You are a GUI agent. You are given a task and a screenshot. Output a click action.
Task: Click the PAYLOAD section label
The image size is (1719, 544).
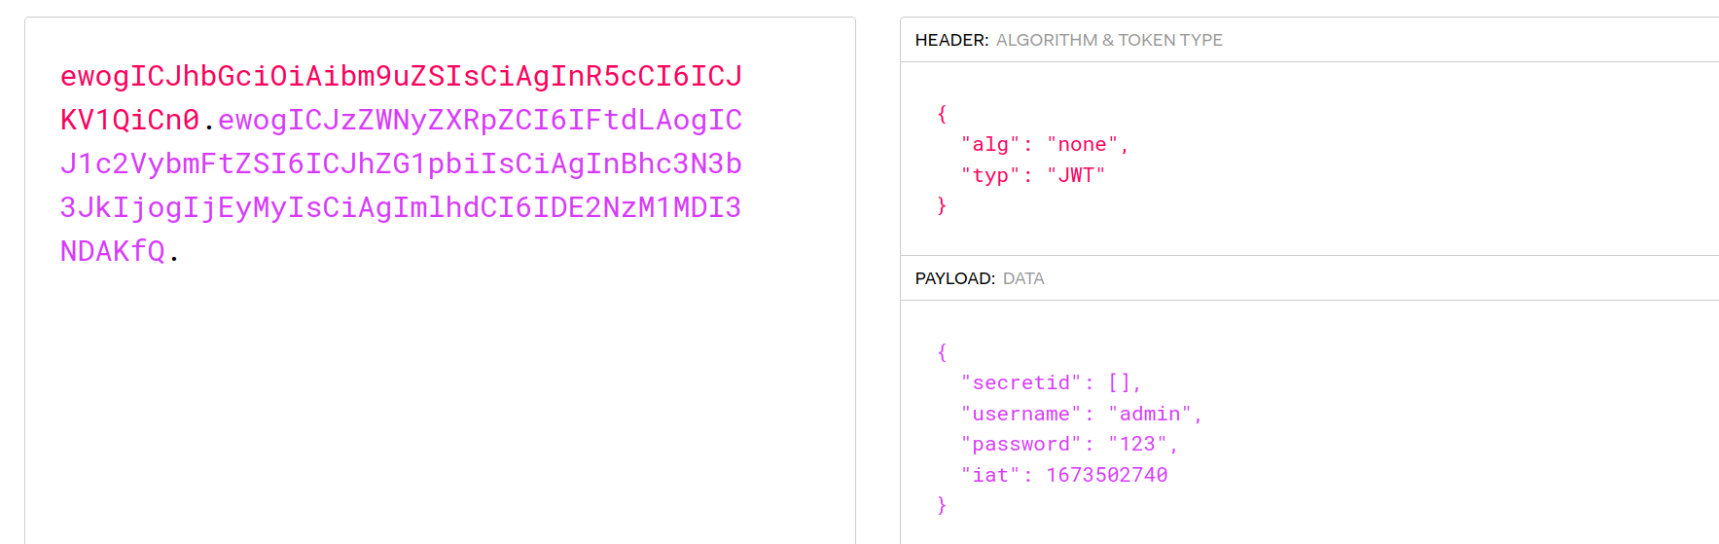pyautogui.click(x=954, y=278)
